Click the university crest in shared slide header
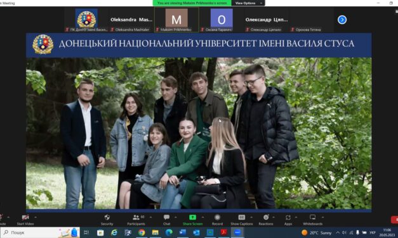The height and width of the screenshot is (238, 398). 43,44
